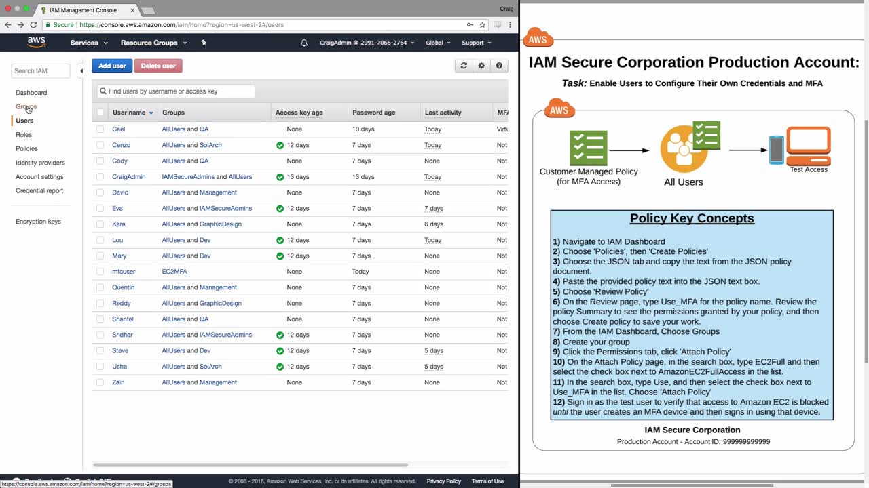Open the Terms of Use link
The width and height of the screenshot is (869, 488).
coord(487,481)
